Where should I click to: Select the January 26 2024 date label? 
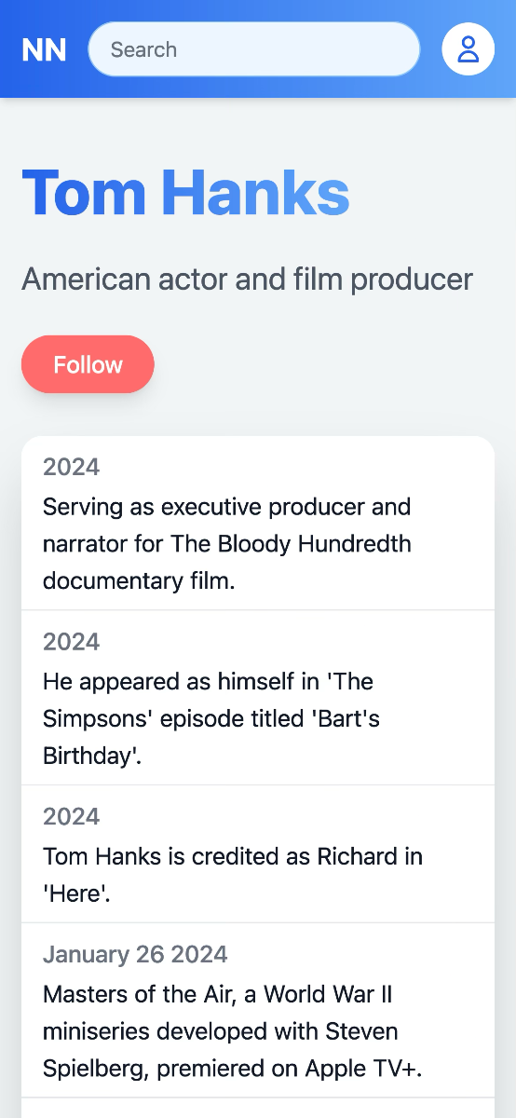click(x=135, y=954)
